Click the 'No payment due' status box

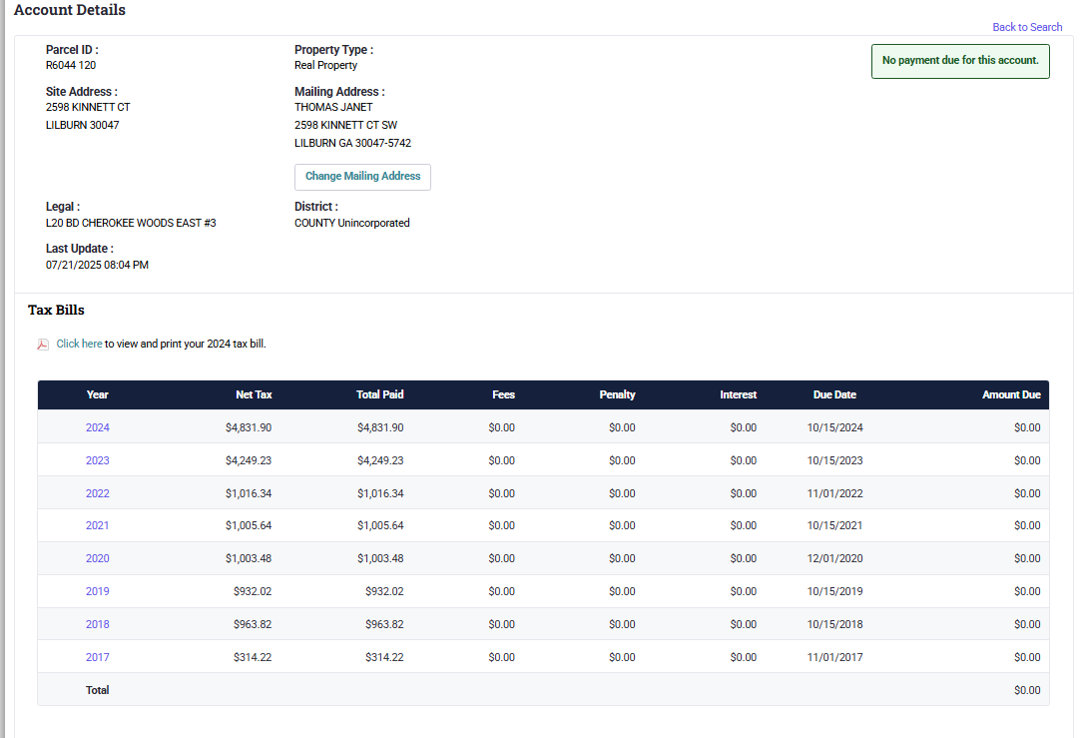coord(959,61)
